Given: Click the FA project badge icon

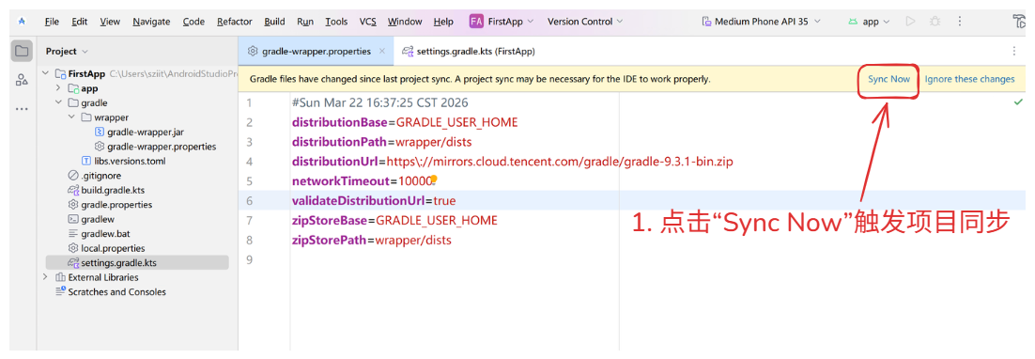Looking at the screenshot, I should [x=476, y=21].
